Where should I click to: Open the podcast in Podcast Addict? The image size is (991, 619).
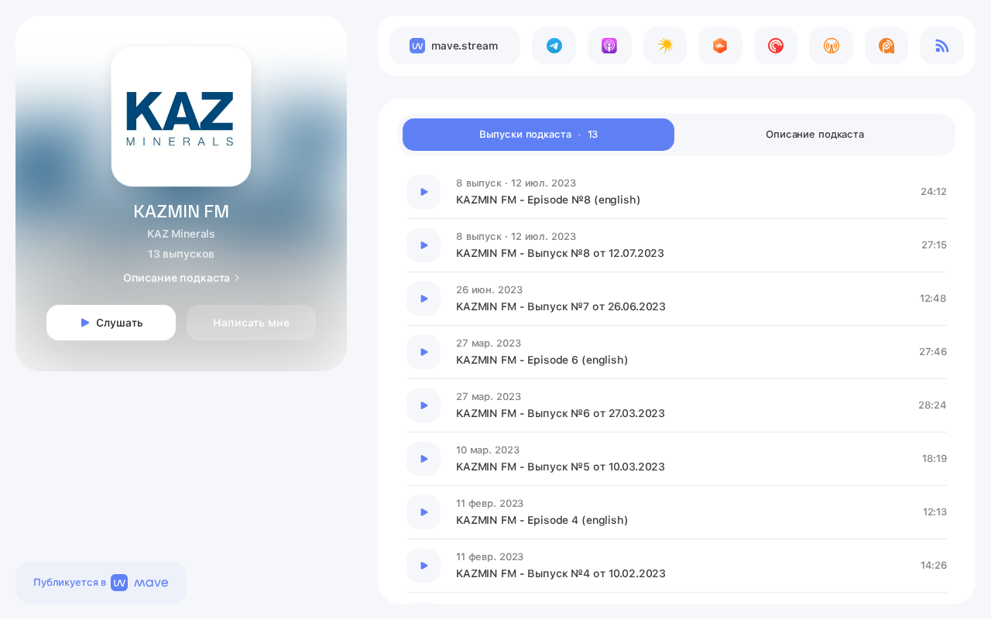(x=886, y=46)
